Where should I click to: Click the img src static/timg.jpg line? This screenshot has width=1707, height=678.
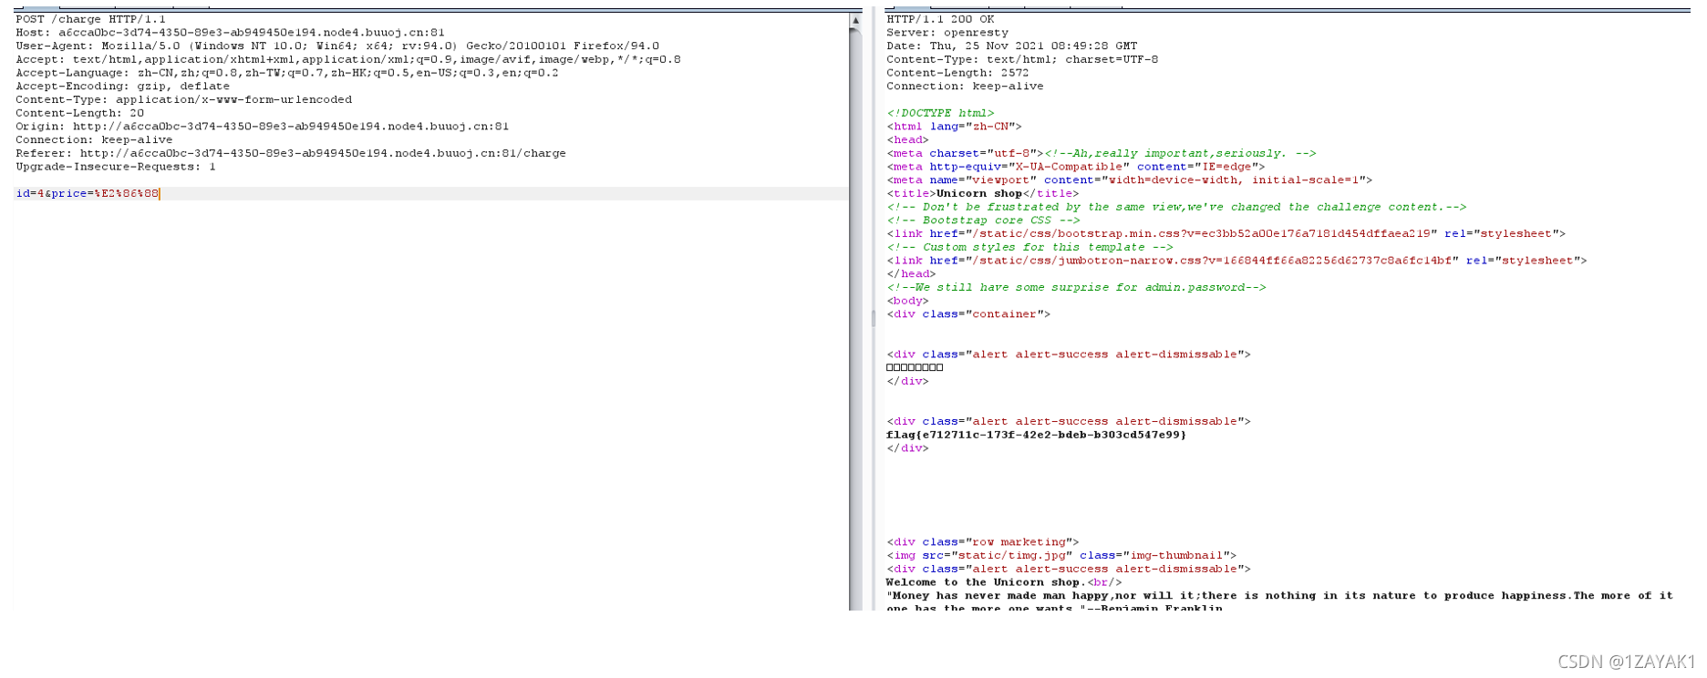pos(1061,556)
